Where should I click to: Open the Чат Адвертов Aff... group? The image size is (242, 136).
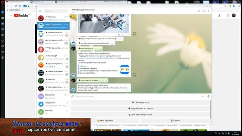tap(53, 42)
